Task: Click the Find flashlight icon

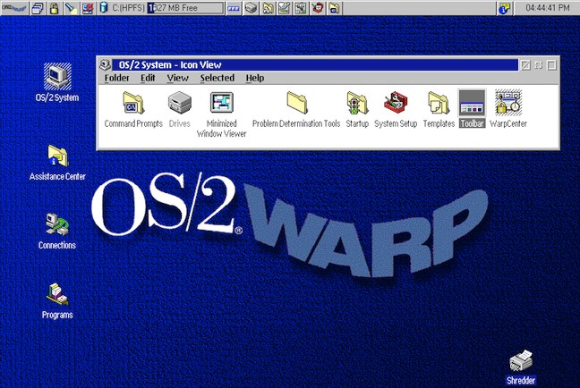Action: (x=71, y=8)
